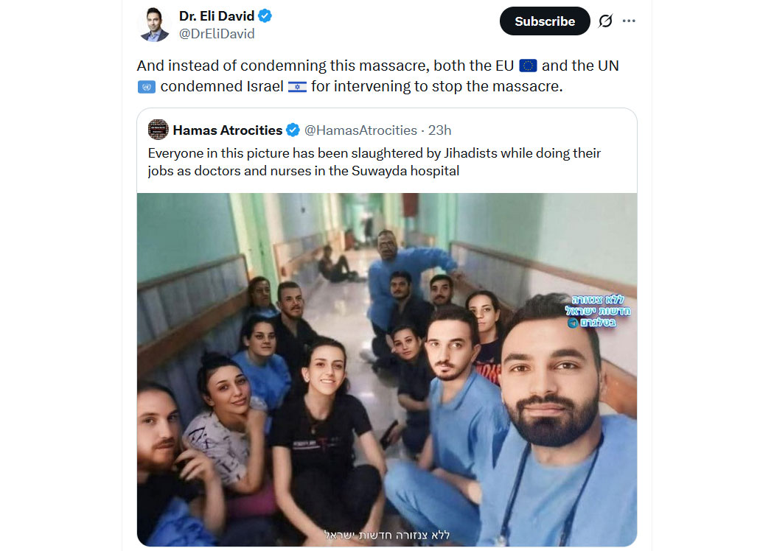Image resolution: width=774 pixels, height=551 pixels.
Task: Open Dr. Eli David's profile picture
Action: [x=155, y=24]
